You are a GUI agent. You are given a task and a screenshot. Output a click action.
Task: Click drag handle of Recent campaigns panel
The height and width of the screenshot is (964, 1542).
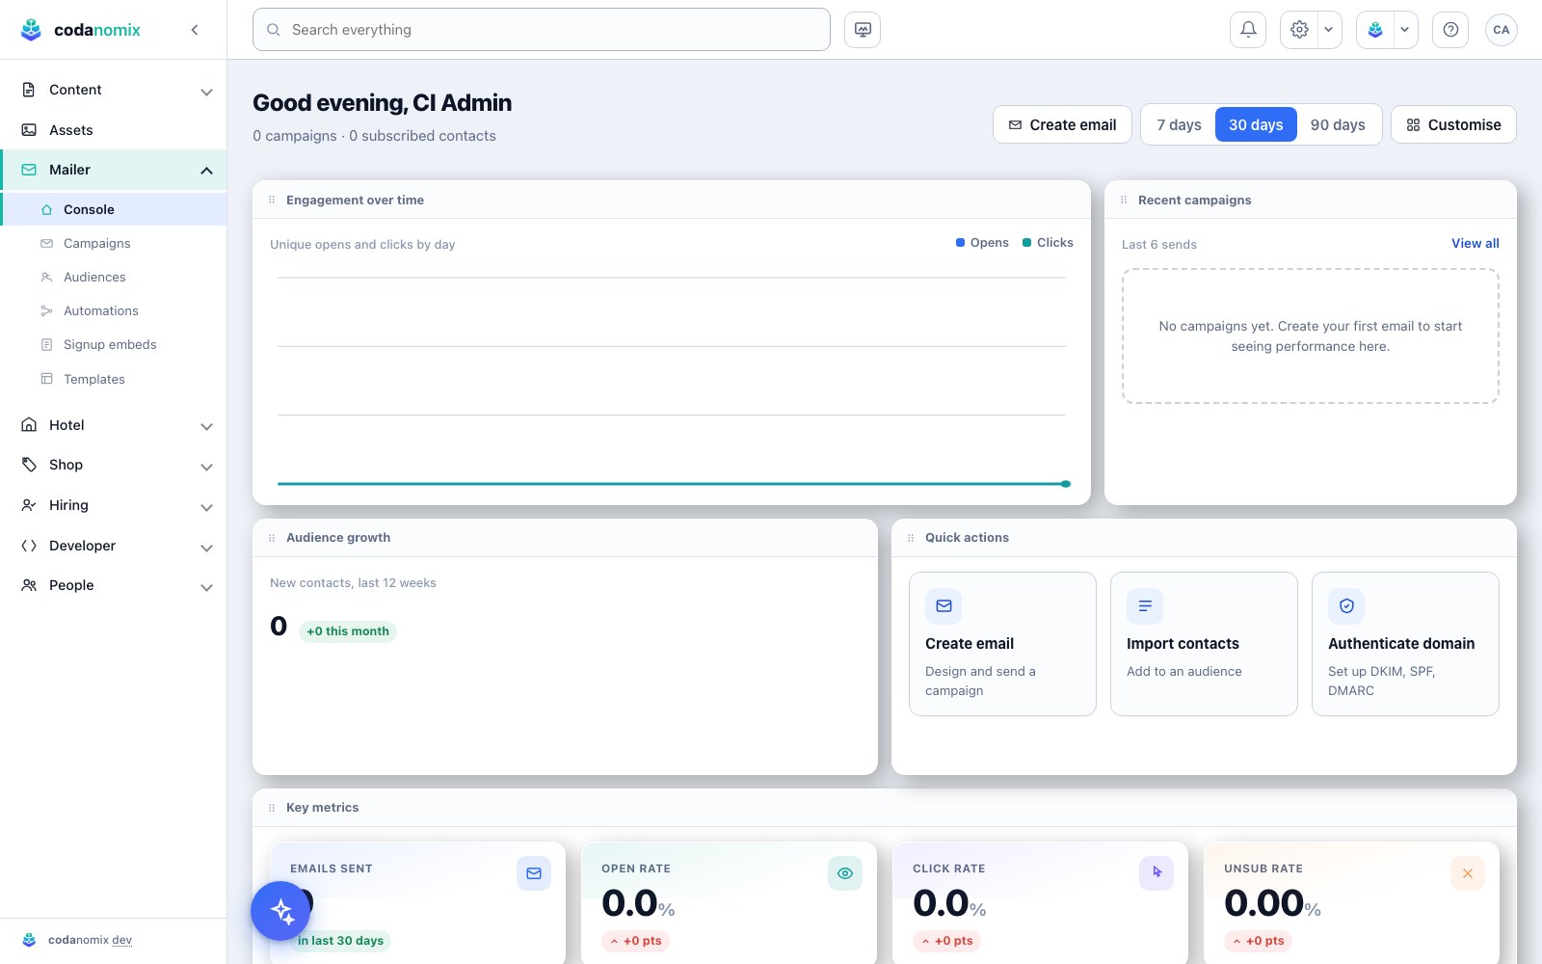point(1124,201)
